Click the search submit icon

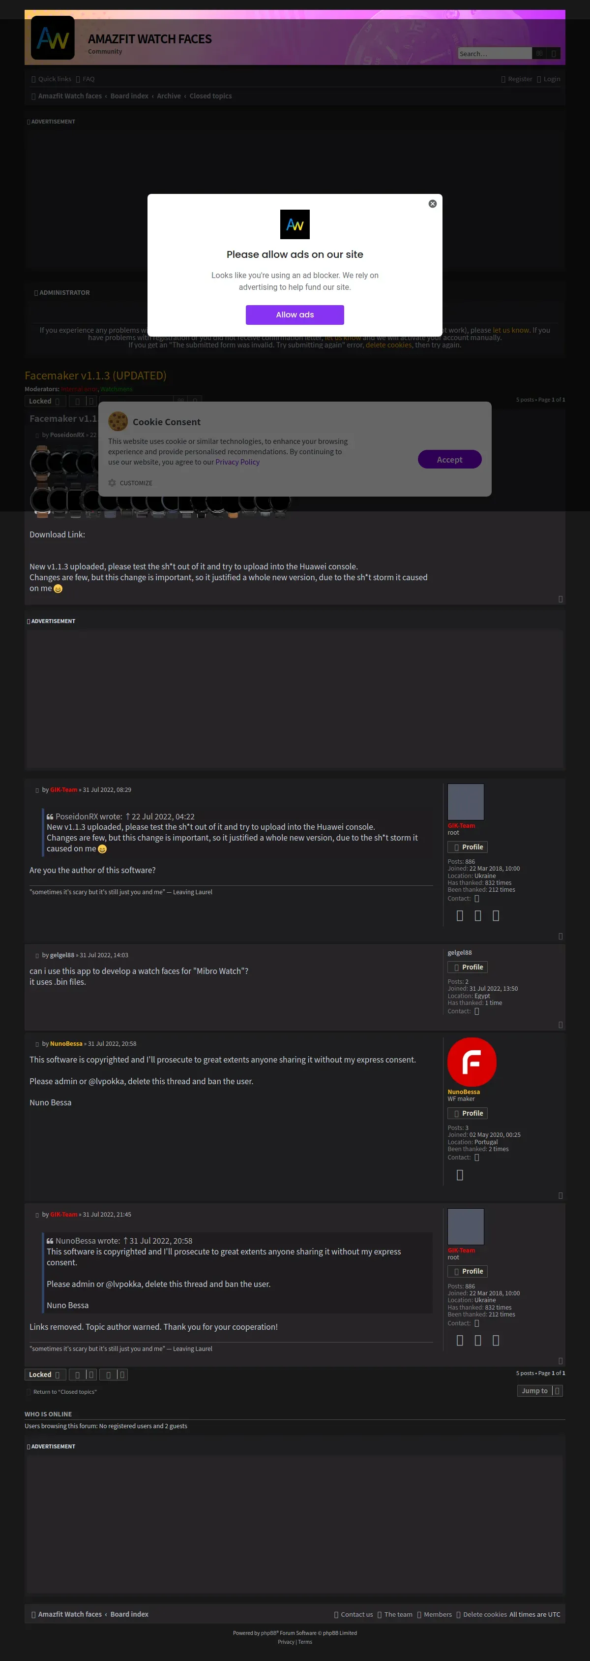pyautogui.click(x=539, y=54)
